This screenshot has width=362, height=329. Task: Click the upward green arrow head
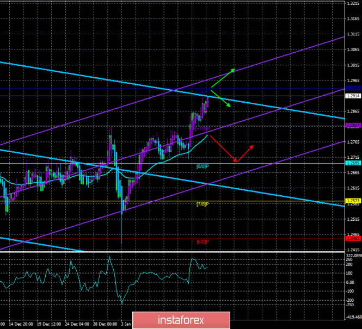coord(233,71)
